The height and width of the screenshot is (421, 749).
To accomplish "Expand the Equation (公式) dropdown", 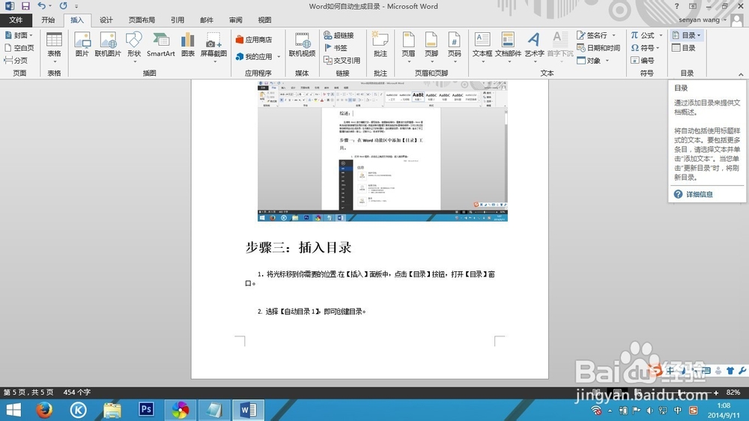I will point(661,35).
